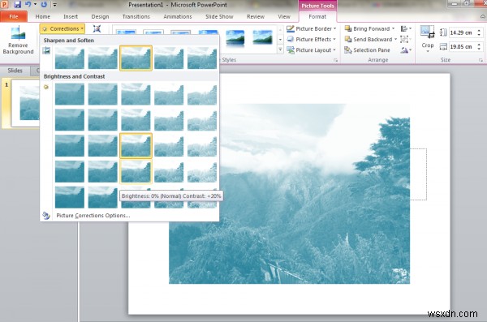The width and height of the screenshot is (487, 322).
Task: Open the File tab
Action: [14, 17]
